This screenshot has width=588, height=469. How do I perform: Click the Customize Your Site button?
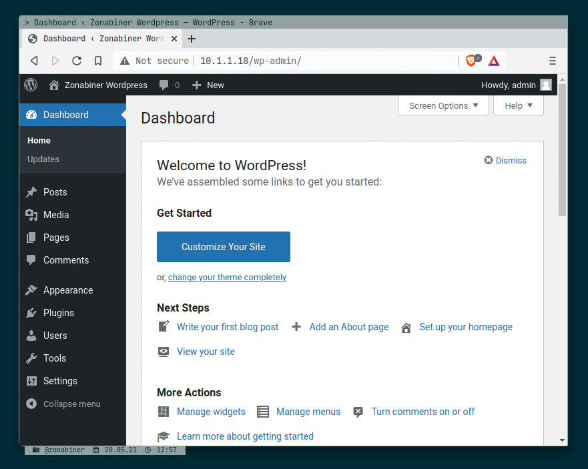223,247
